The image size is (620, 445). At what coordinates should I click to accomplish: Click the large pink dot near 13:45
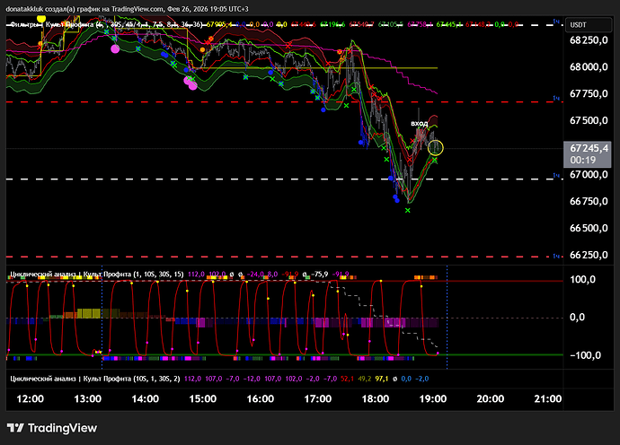click(190, 82)
